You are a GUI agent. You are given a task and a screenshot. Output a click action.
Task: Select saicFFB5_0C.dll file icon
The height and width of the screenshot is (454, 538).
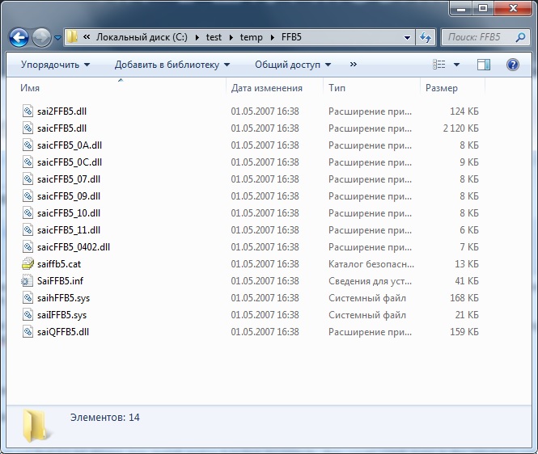[28, 162]
